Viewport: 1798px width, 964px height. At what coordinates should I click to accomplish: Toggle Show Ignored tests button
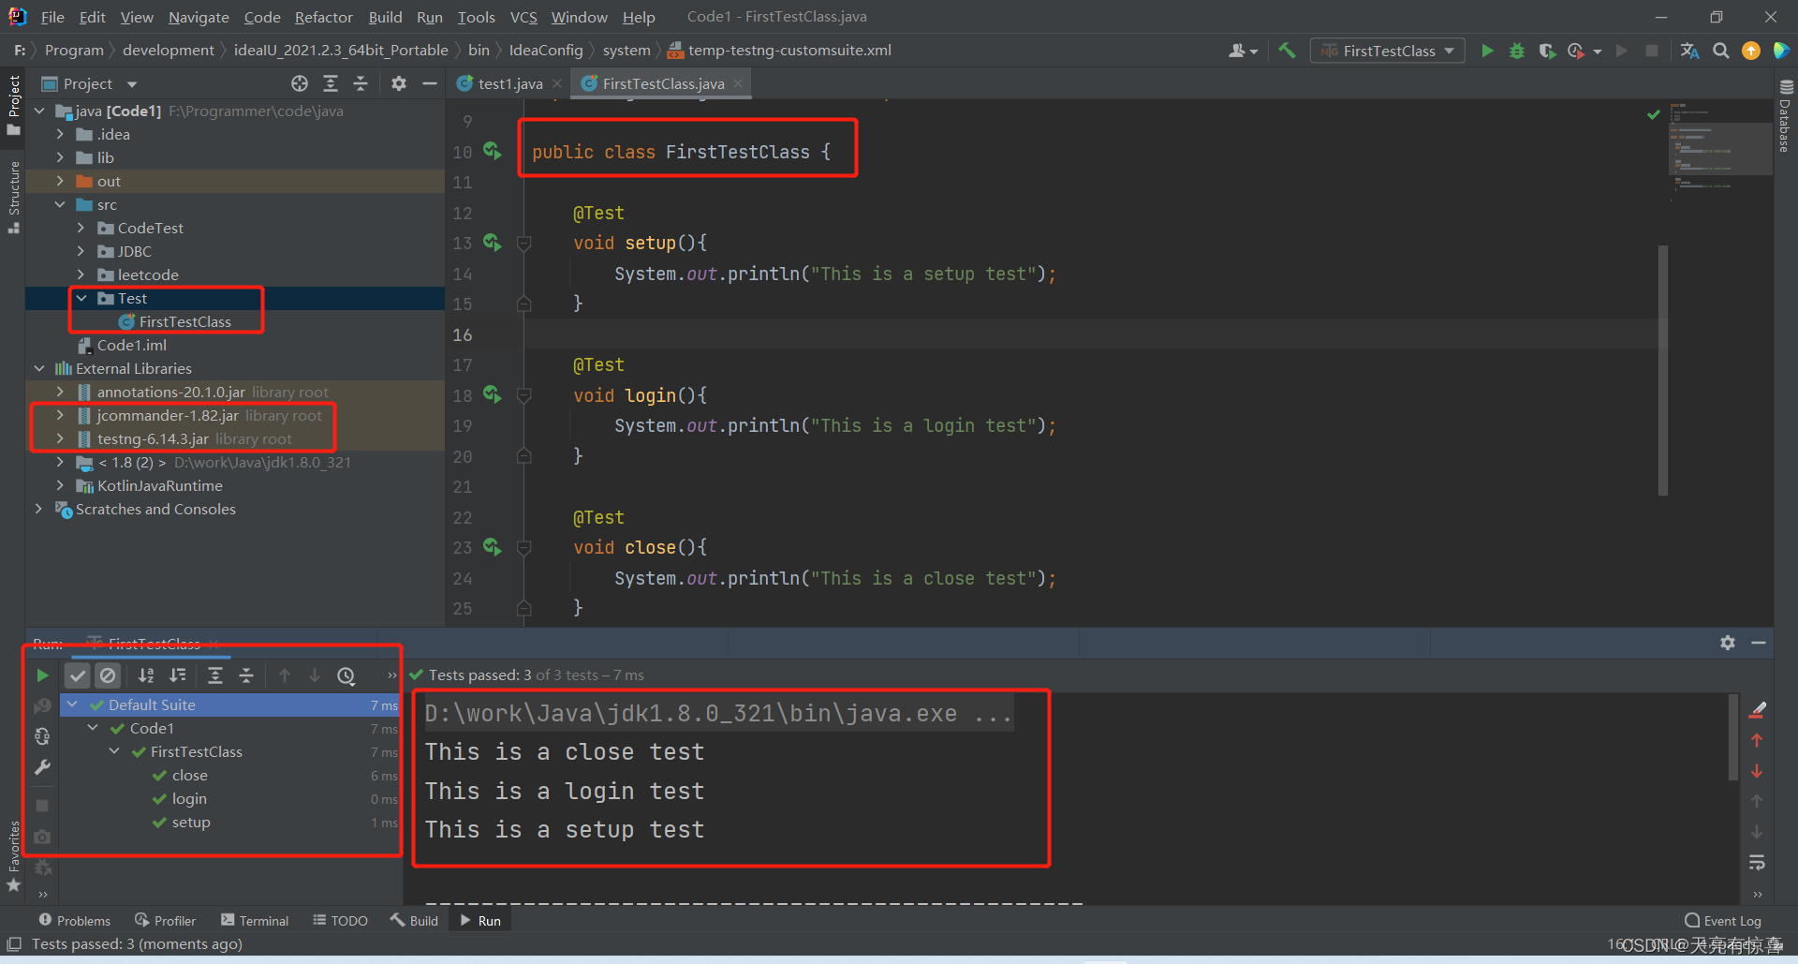(109, 675)
